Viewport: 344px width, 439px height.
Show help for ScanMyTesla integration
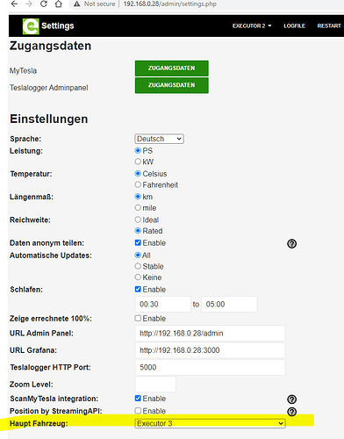pos(291,399)
